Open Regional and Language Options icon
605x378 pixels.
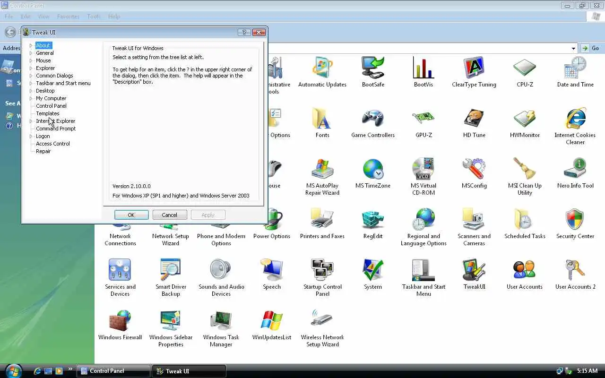pos(423,219)
